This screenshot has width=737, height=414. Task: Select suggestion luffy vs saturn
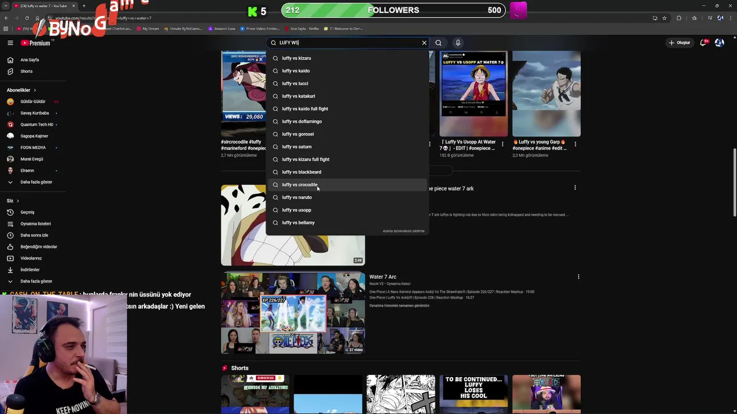click(x=347, y=147)
